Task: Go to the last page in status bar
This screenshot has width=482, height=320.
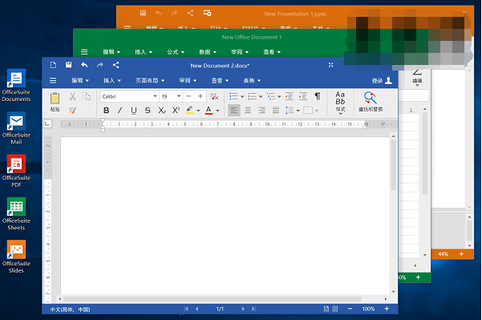Action: (x=253, y=309)
